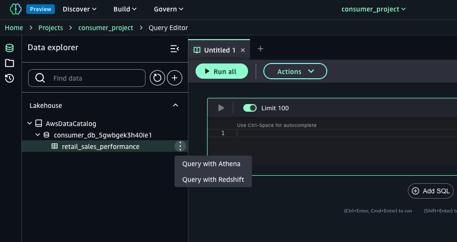457x242 pixels.
Task: Click the Limit 100 label
Action: (x=275, y=108)
